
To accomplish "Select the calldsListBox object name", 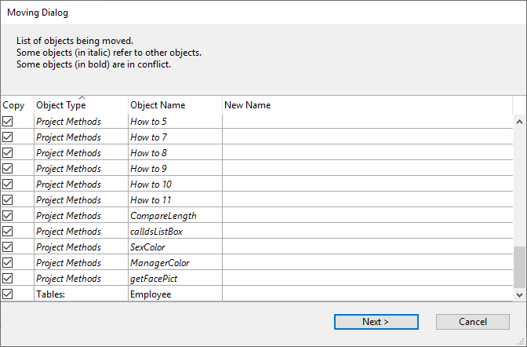I will click(156, 232).
